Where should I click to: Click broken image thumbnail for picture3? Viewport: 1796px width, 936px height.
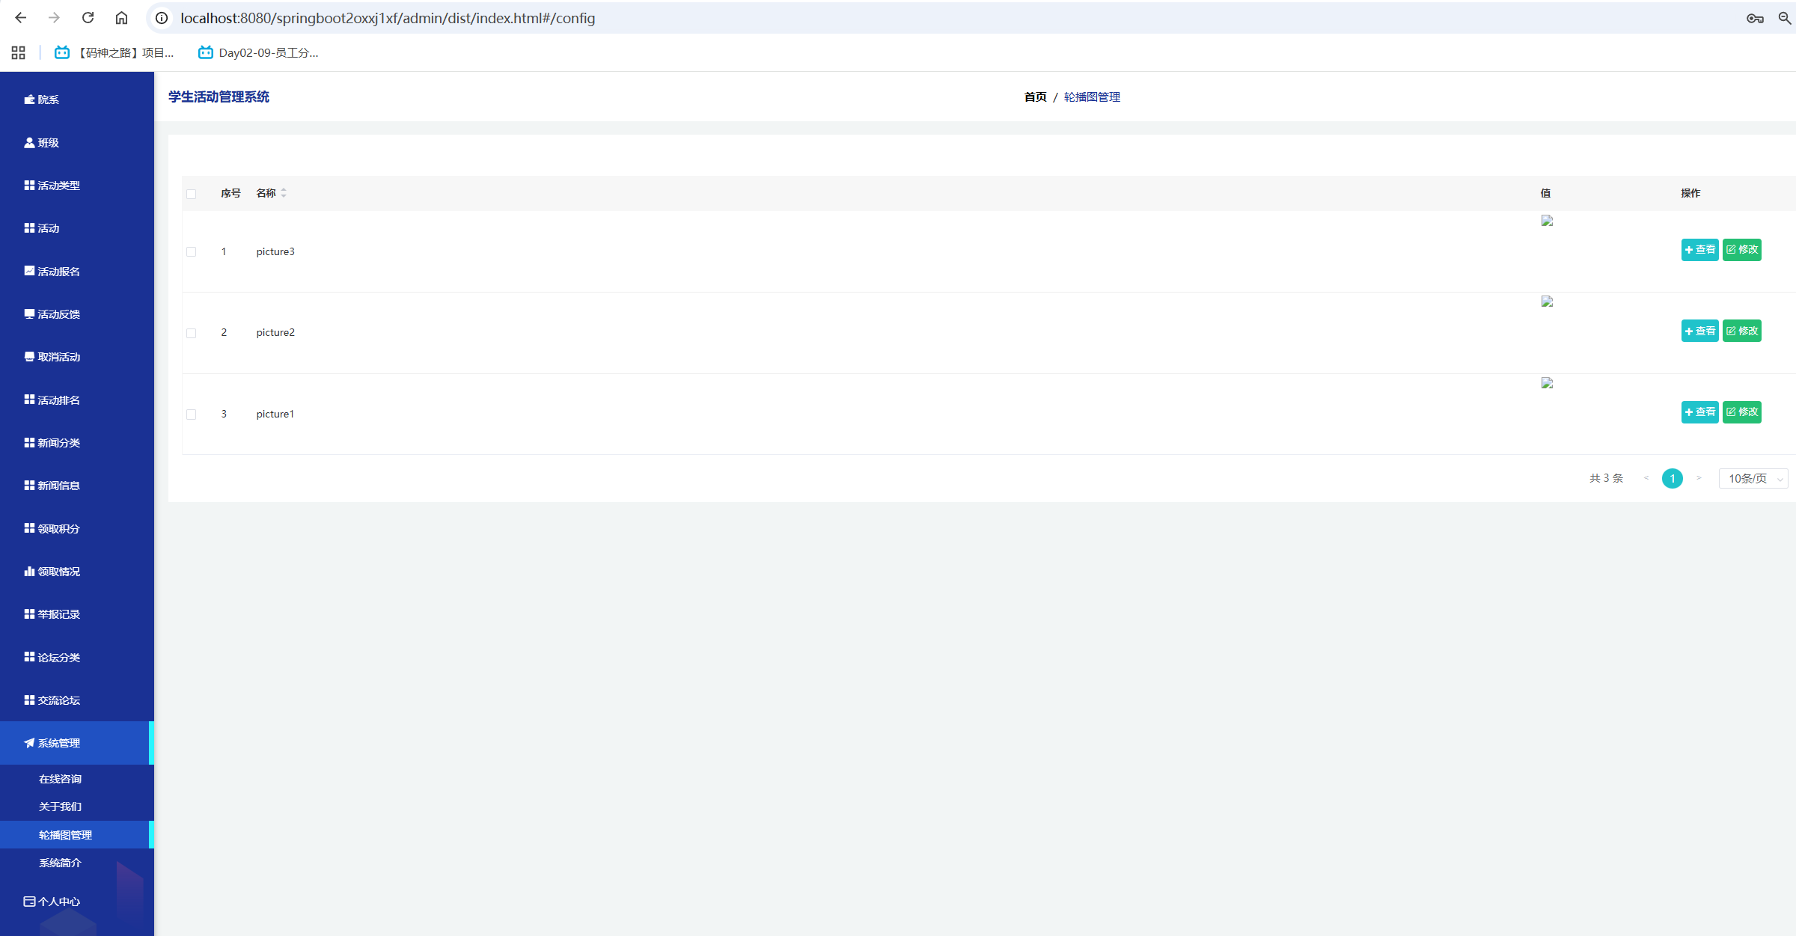(1547, 221)
